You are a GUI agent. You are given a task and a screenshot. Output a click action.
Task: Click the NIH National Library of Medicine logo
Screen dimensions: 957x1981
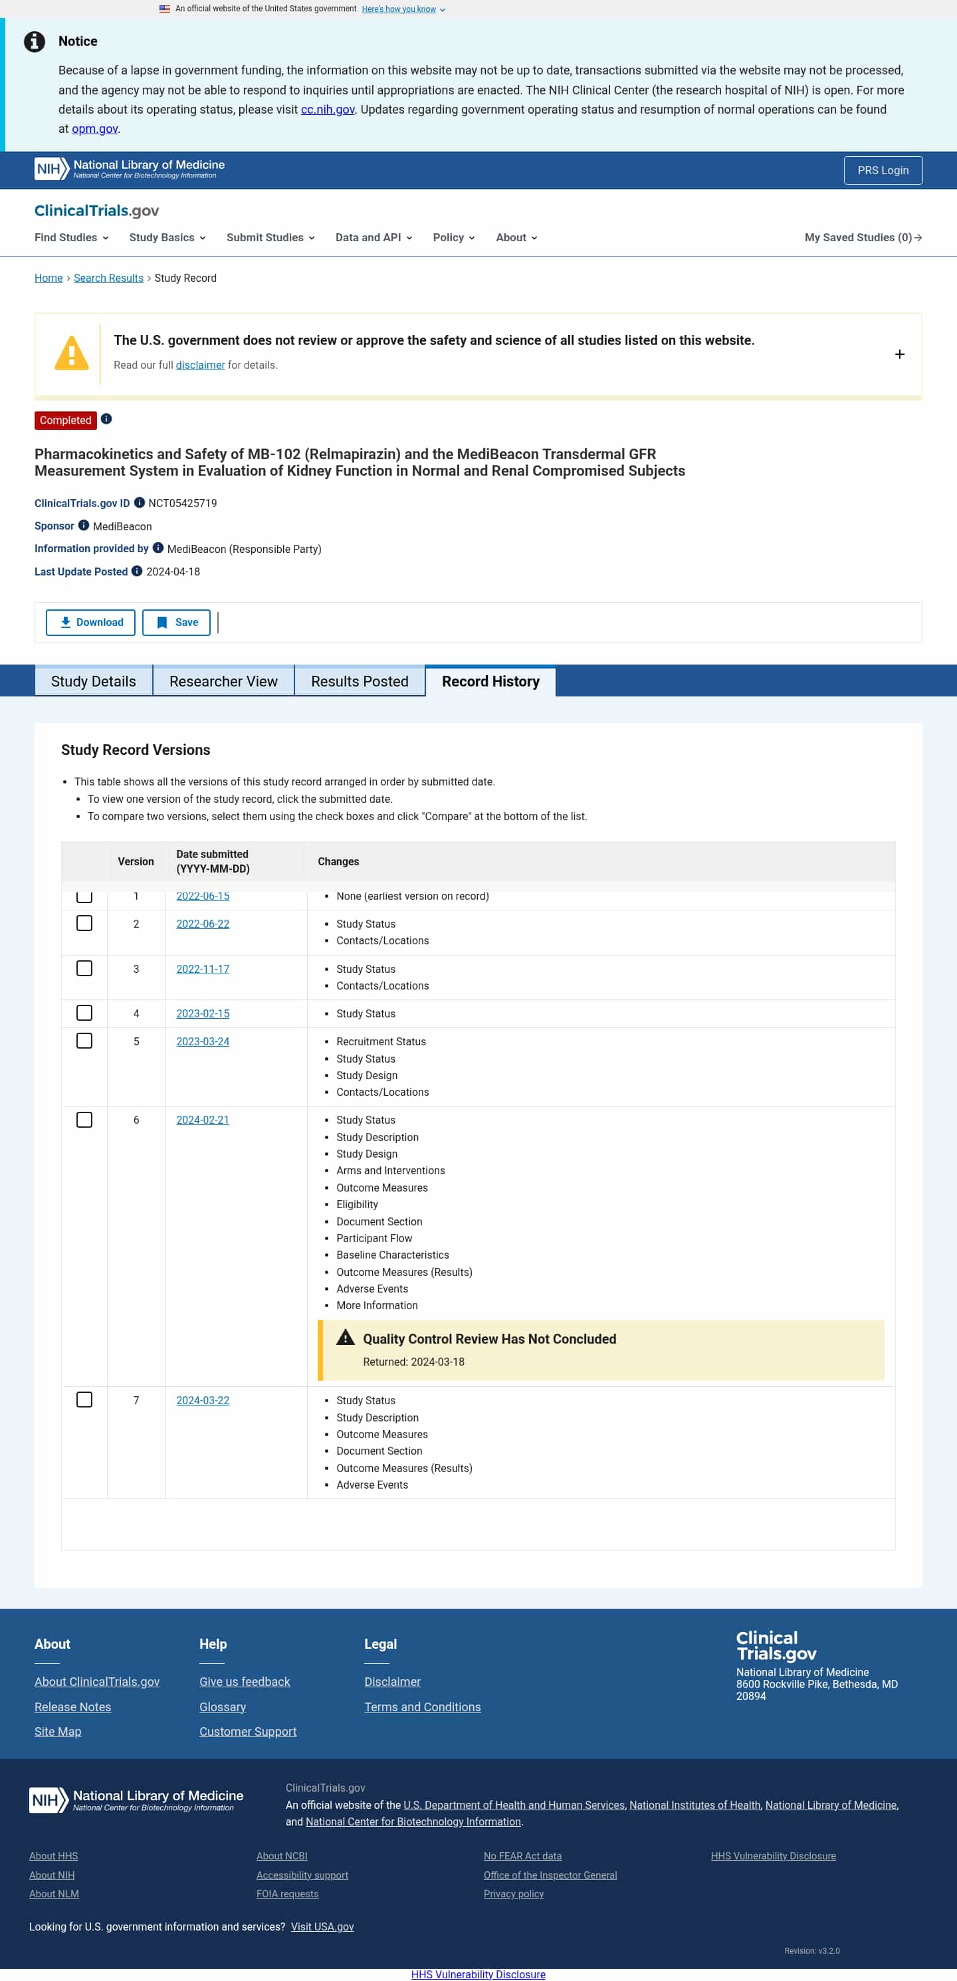point(129,169)
